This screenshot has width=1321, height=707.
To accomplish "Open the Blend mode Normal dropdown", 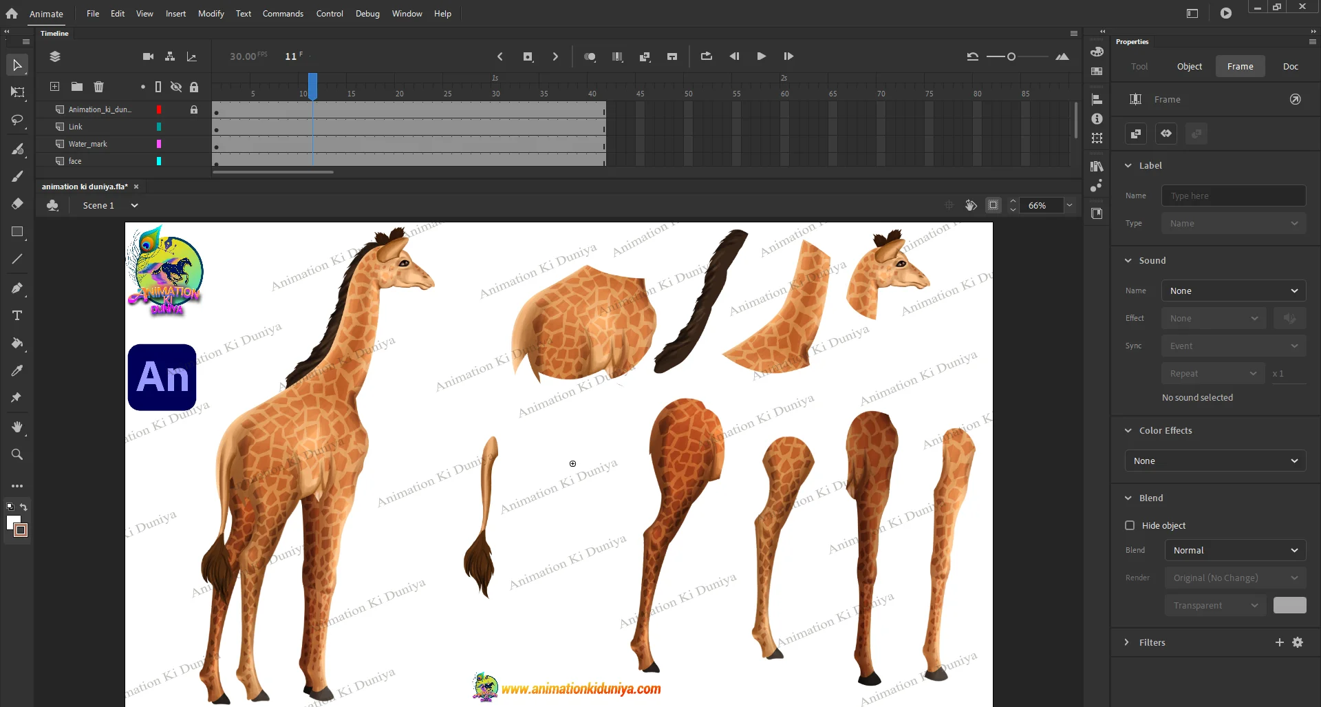I will [1235, 550].
